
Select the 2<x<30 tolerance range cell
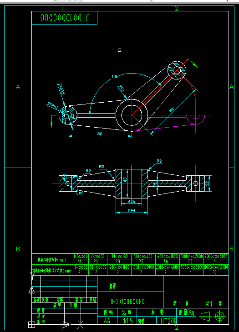point(81,267)
